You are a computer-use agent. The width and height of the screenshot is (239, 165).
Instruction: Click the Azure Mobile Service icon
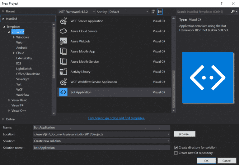[63, 61]
